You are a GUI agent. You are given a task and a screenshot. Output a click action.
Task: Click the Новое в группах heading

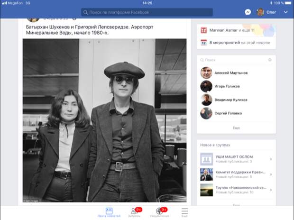(x=215, y=145)
